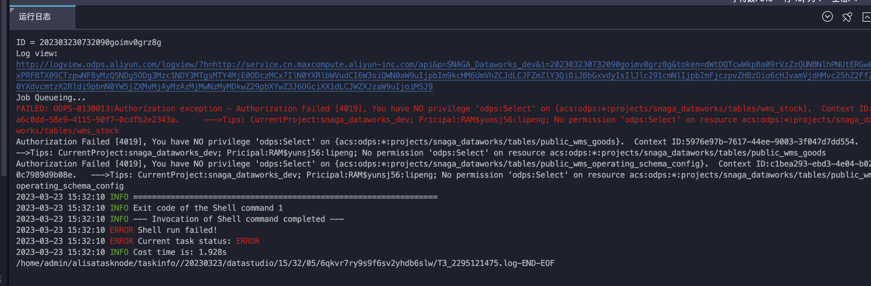Click link segment ending with aW9uIjoiMSJ9
871x286 pixels.
click(x=224, y=87)
